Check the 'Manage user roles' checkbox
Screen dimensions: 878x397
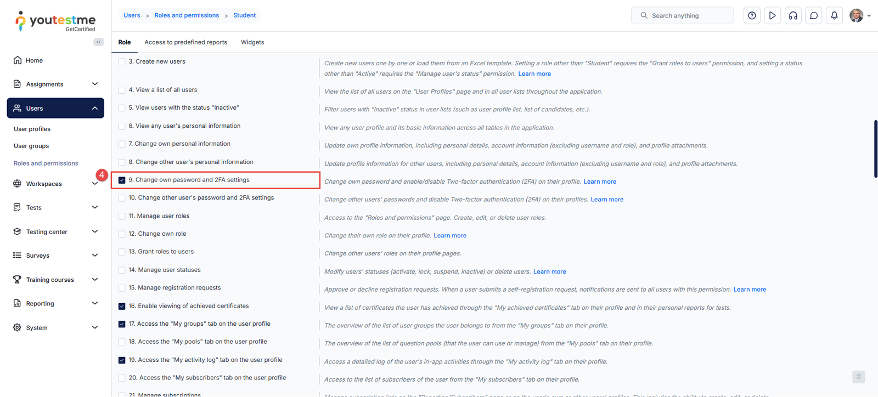[122, 216]
